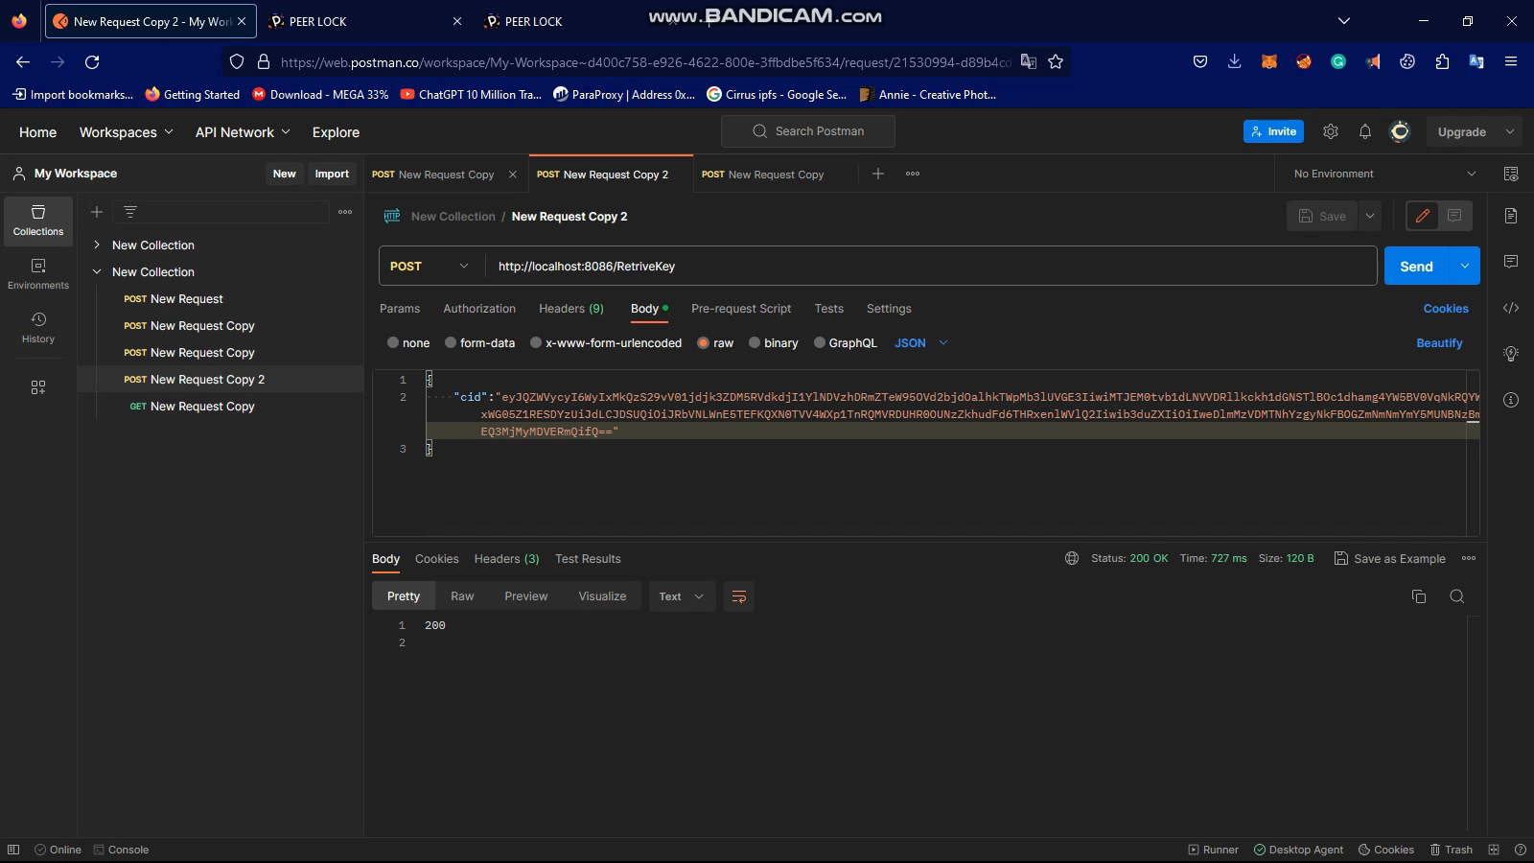Open configure workspace sidebar grid icon
Screen dimensions: 1534x863
(38, 387)
